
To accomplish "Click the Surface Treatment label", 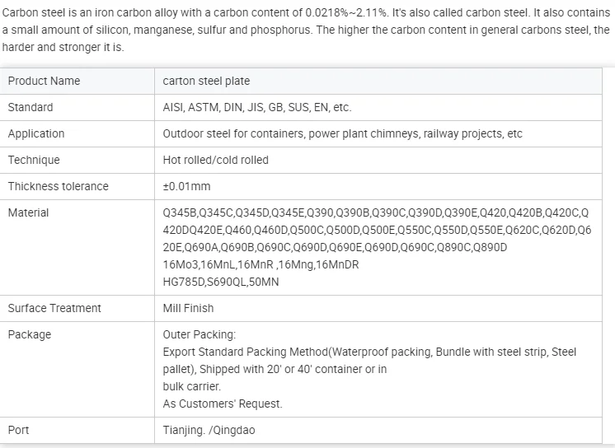I will point(54,308).
